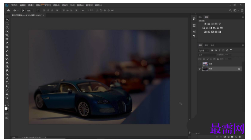Image resolution: width=251 pixels, height=140 pixels.
Task: Add a Black & White adjustment layer
Action: coord(211,28)
